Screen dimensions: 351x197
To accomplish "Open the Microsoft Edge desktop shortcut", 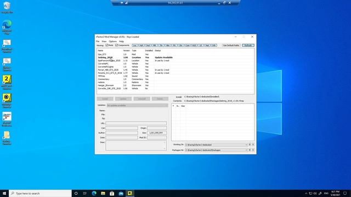I will pos(7,27).
